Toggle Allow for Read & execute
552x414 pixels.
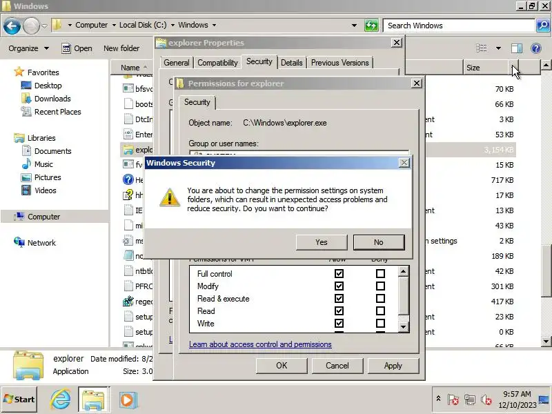pos(339,299)
